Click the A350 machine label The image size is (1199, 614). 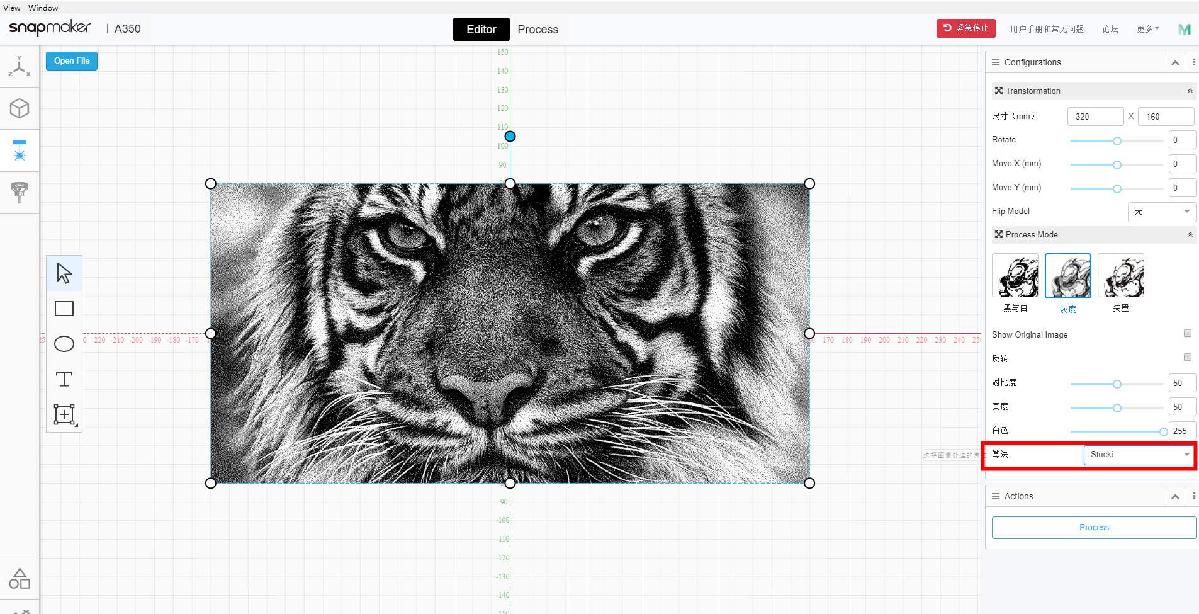128,29
